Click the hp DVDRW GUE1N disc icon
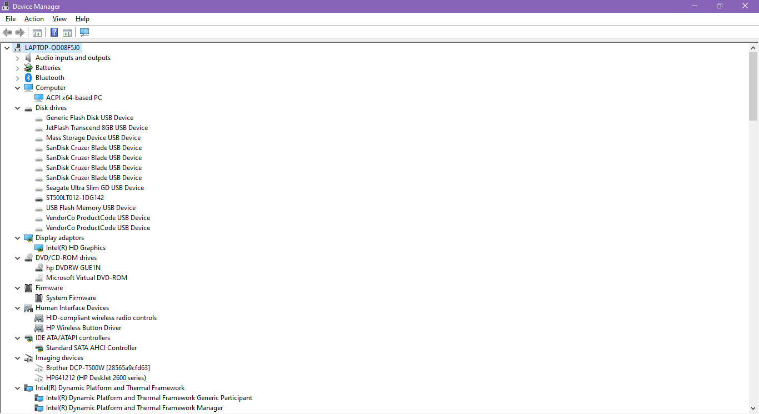 click(x=39, y=268)
